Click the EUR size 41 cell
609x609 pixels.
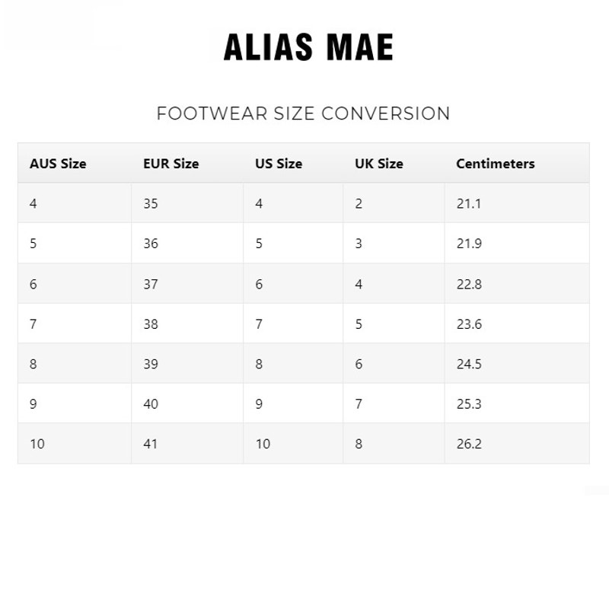(187, 444)
